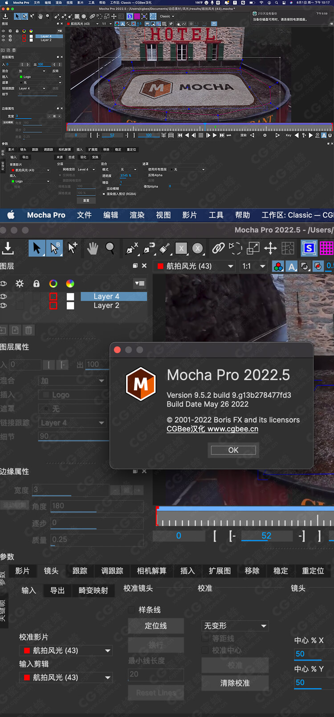Click the duplicate layer icon, enlarged layers panel

[x=15, y=330]
